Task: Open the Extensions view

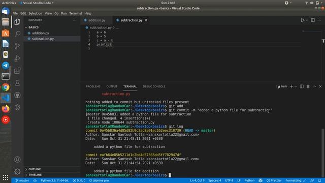Action: click(x=17, y=71)
